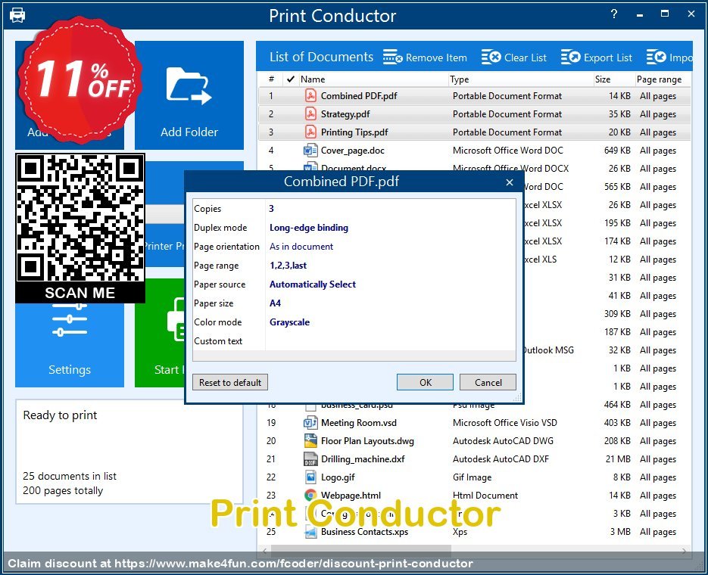Select the Combined PDF.pdf file icon
The width and height of the screenshot is (708, 575).
pos(310,95)
